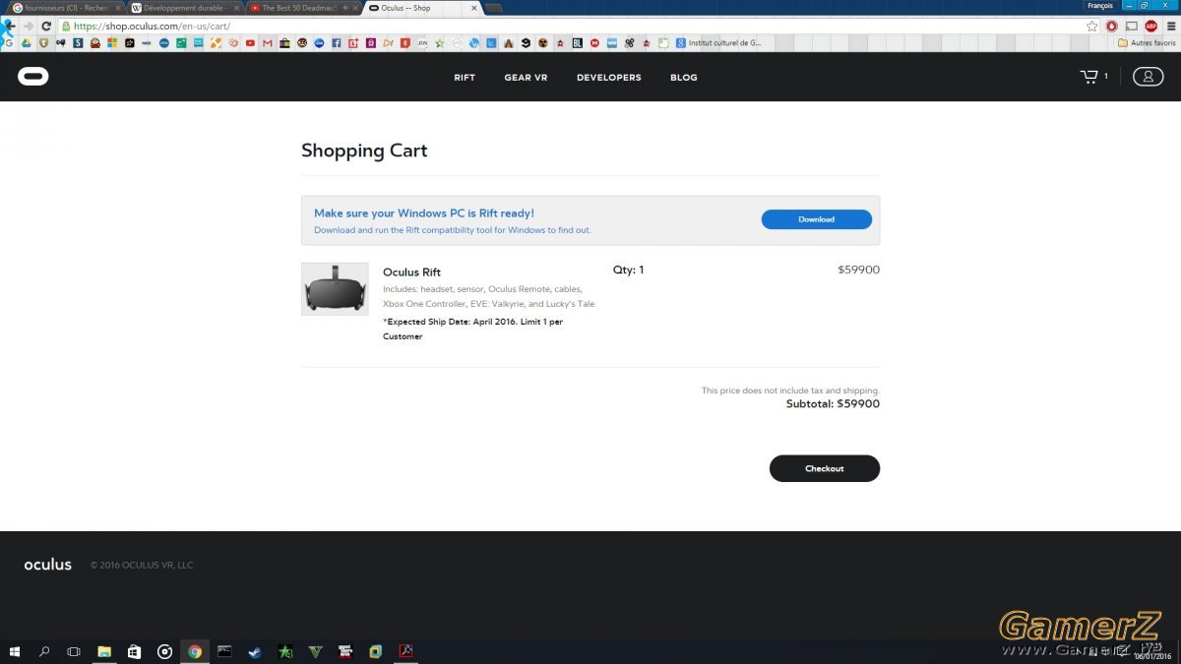Close the Oculus -- Shop tab
The image size is (1181, 664).
(x=474, y=8)
